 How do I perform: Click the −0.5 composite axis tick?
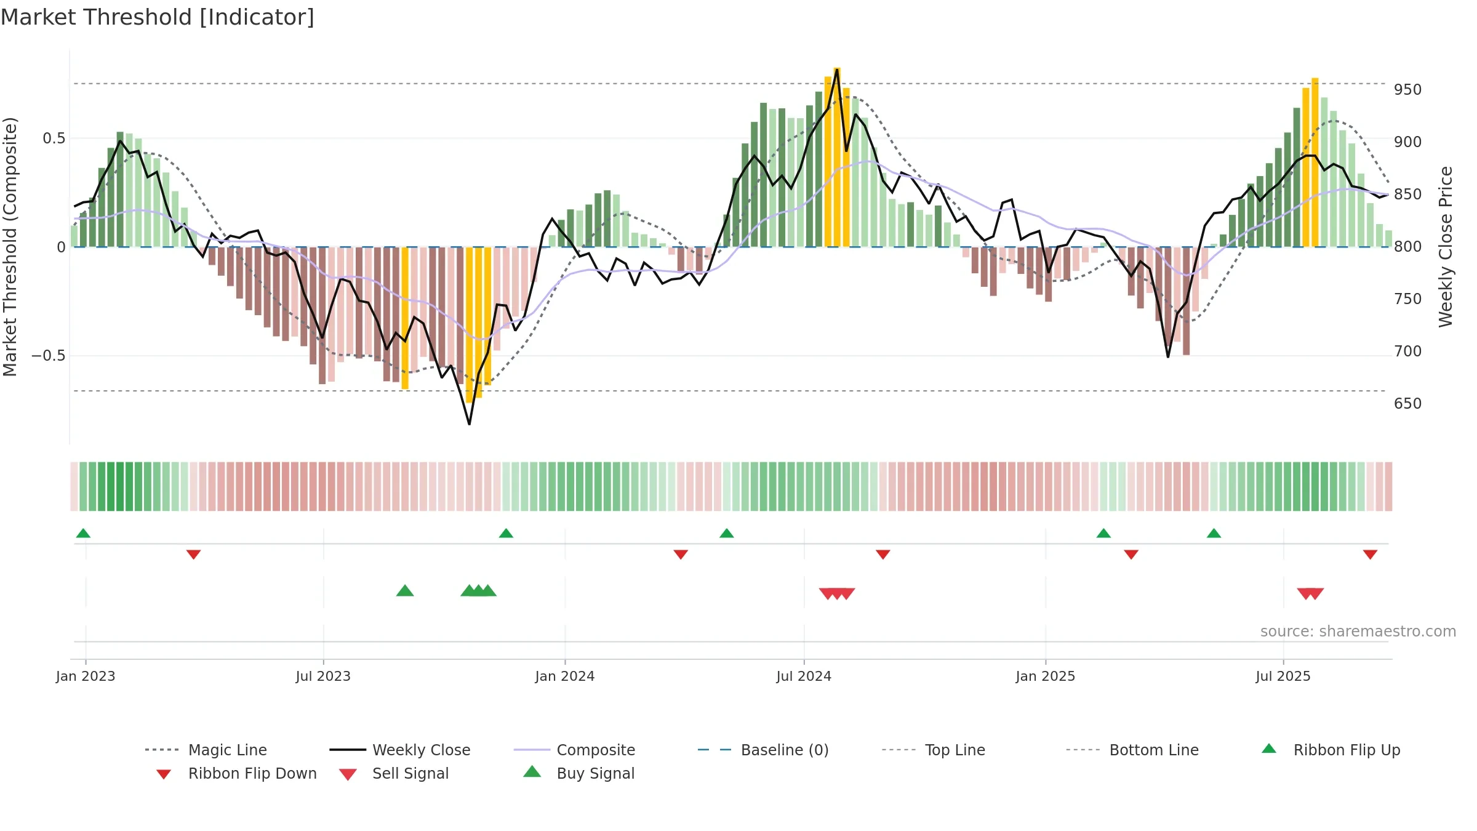pyautogui.click(x=49, y=356)
